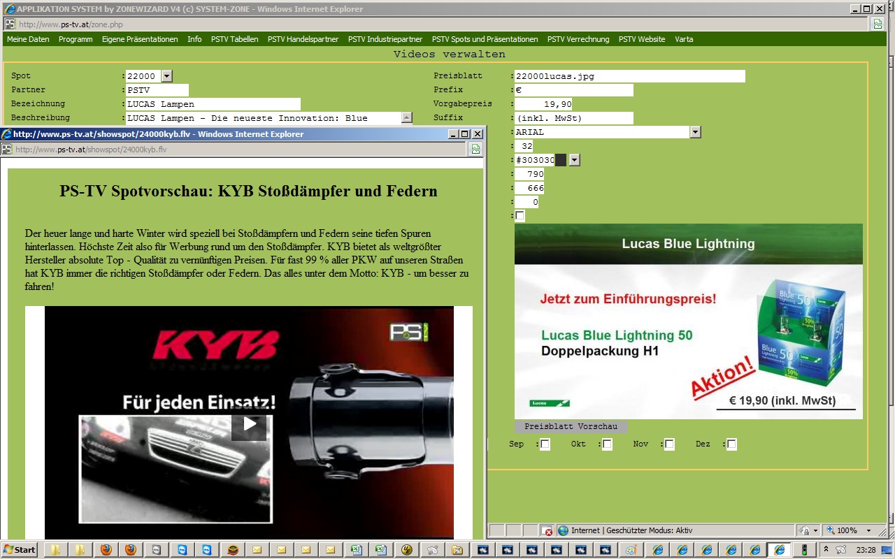This screenshot has height=559, width=895.
Task: Open the PSTV Industriepartner menu
Action: [385, 39]
